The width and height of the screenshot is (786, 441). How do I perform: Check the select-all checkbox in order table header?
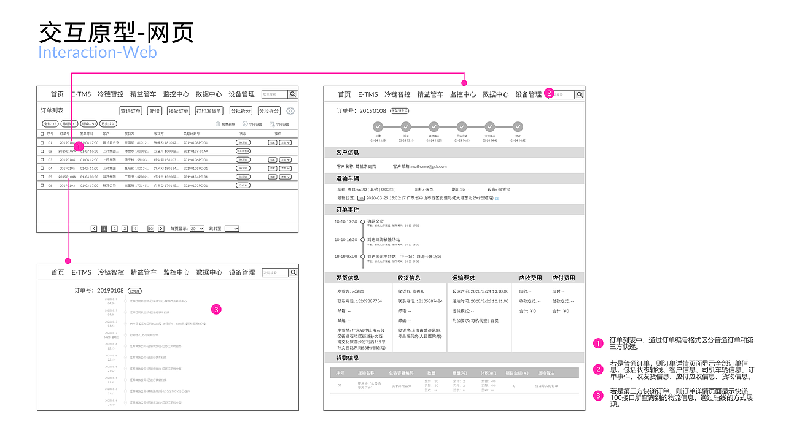tap(42, 132)
